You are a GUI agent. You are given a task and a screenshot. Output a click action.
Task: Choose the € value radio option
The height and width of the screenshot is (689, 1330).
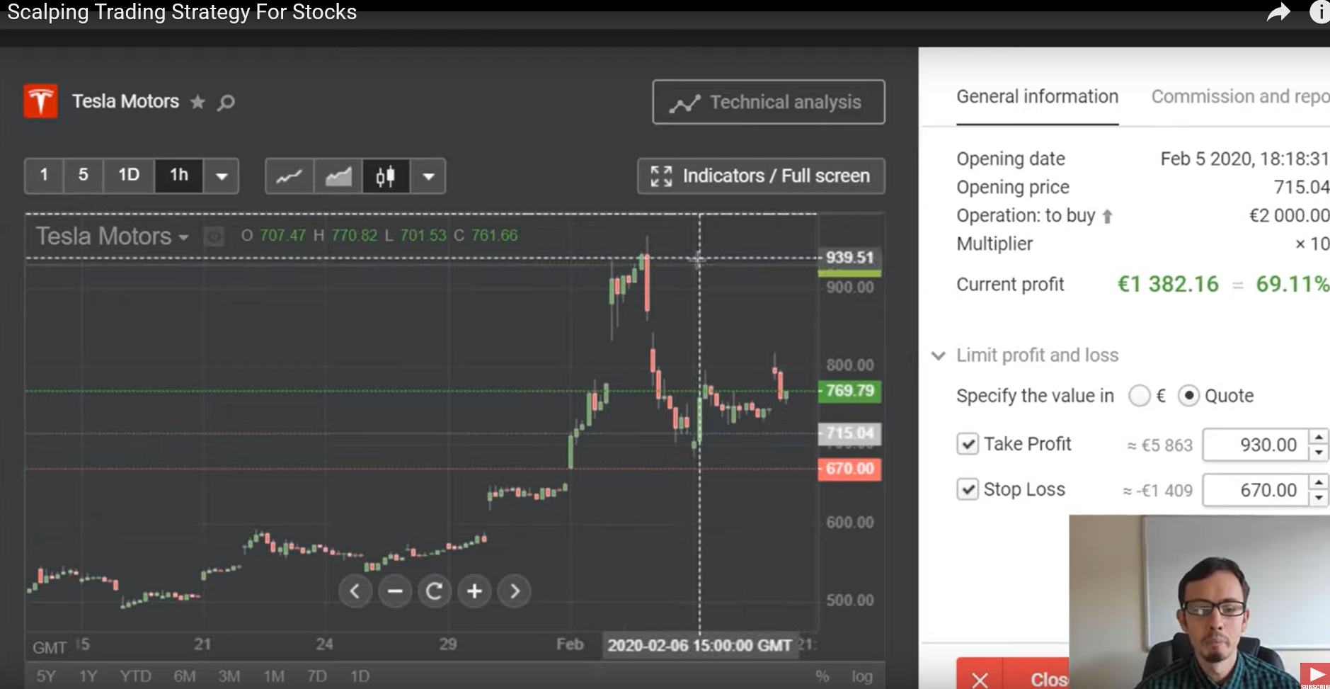(1139, 395)
